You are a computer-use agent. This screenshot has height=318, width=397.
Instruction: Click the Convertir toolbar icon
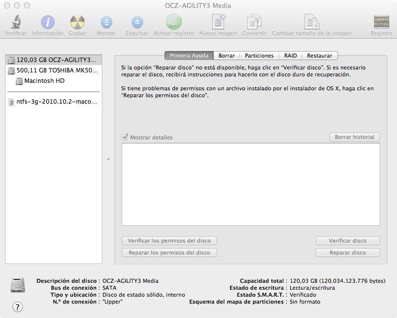(x=254, y=22)
